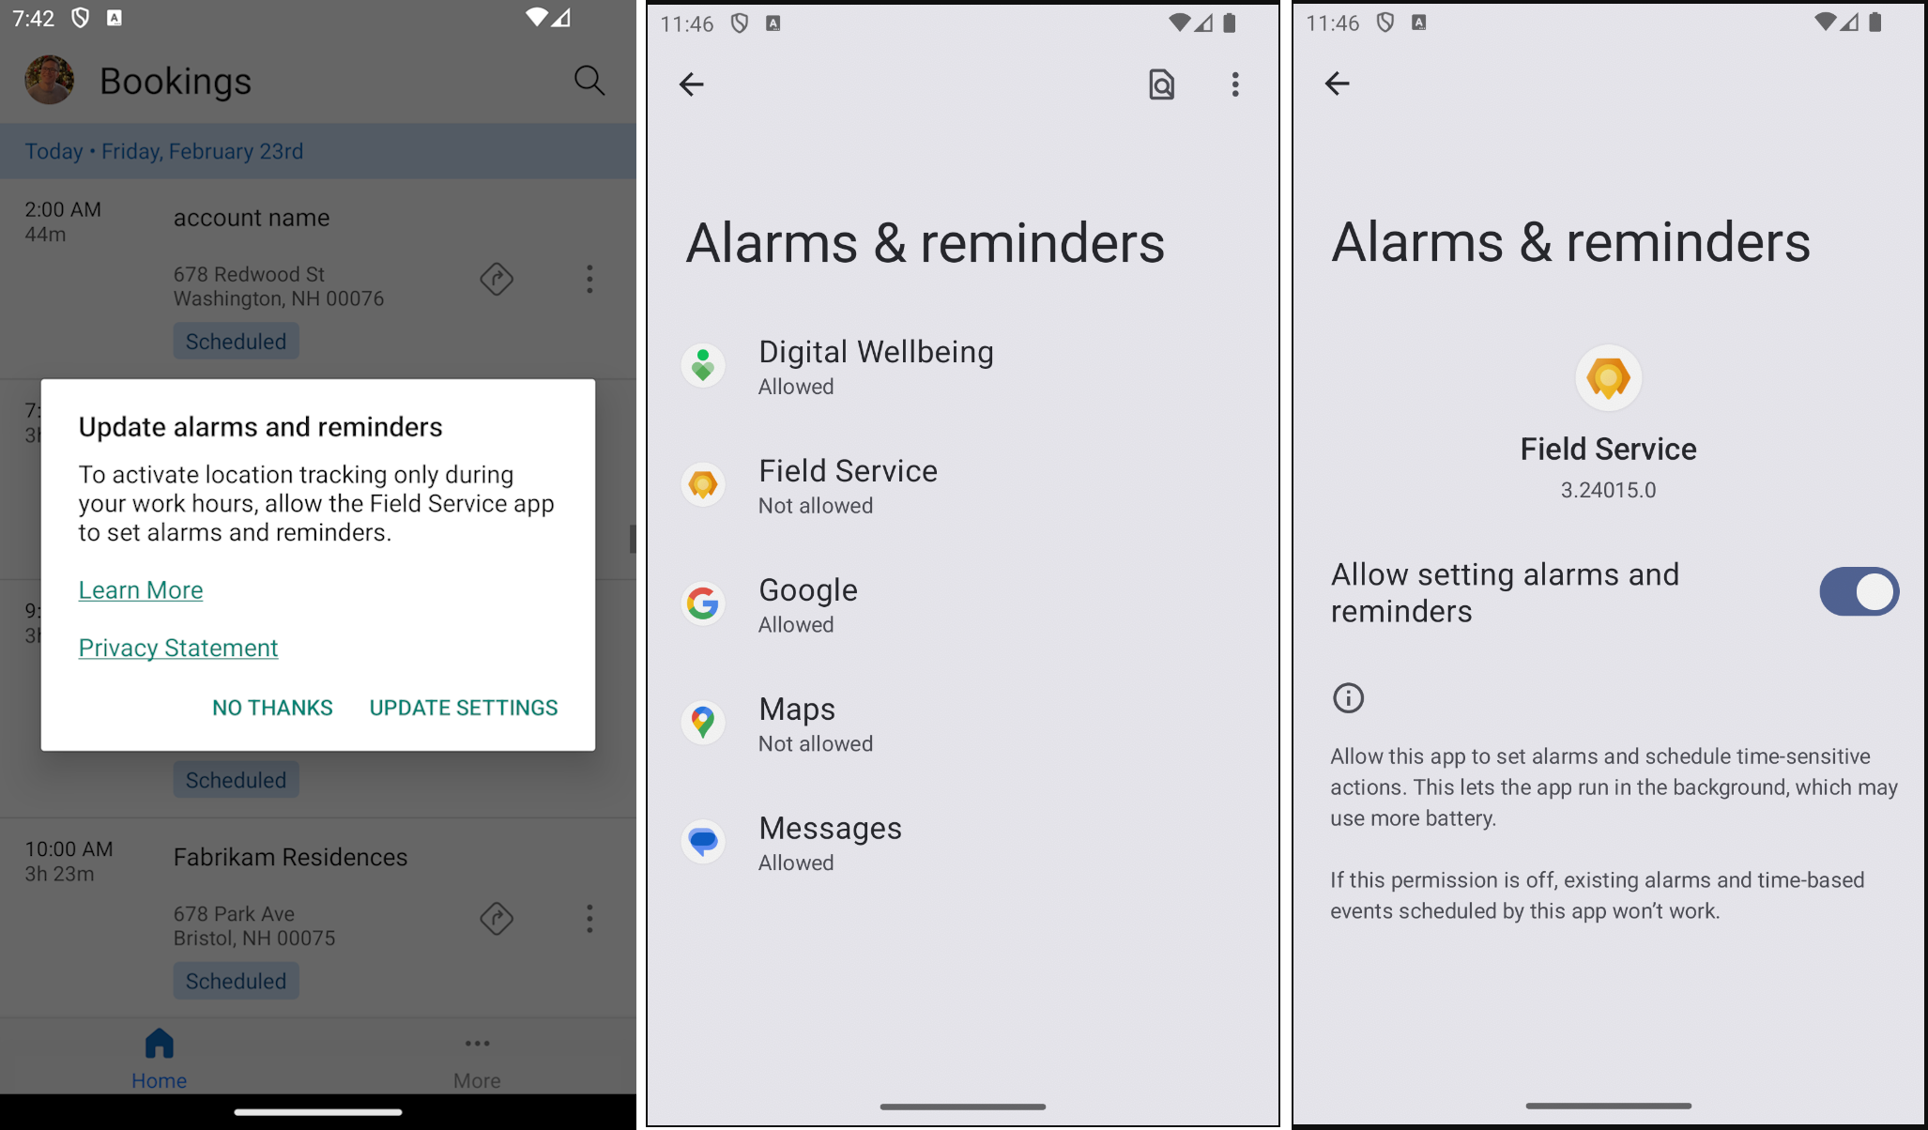Toggle Maps permission to allowed

coord(960,723)
